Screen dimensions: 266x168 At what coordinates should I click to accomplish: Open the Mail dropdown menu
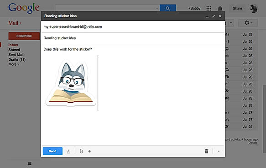[15, 23]
